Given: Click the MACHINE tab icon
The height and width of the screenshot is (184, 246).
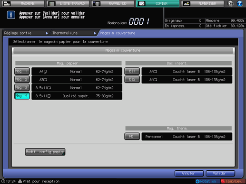Looking at the screenshot, I should click(7, 3).
